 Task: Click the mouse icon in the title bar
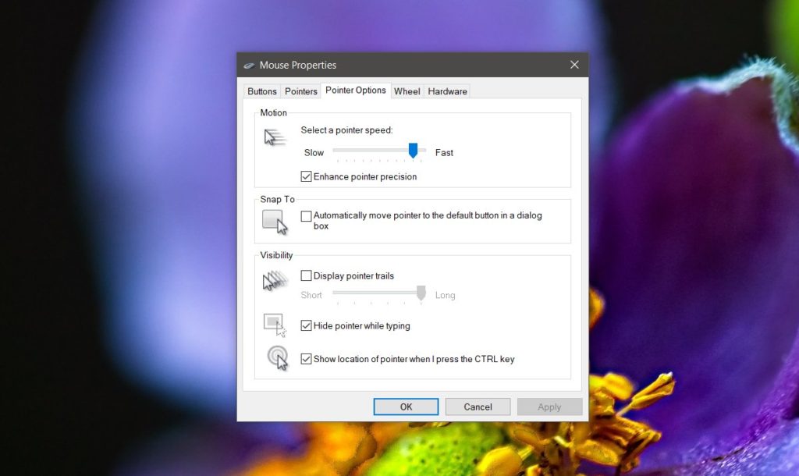(250, 65)
